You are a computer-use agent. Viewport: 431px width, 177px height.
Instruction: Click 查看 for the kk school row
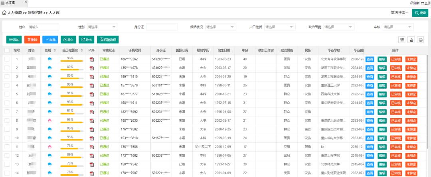[370, 147]
